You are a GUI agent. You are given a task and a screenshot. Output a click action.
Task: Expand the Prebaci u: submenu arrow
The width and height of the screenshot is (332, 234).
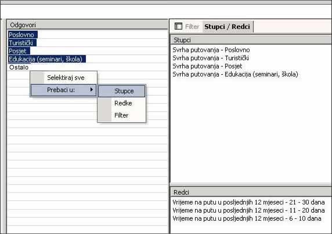(x=92, y=90)
